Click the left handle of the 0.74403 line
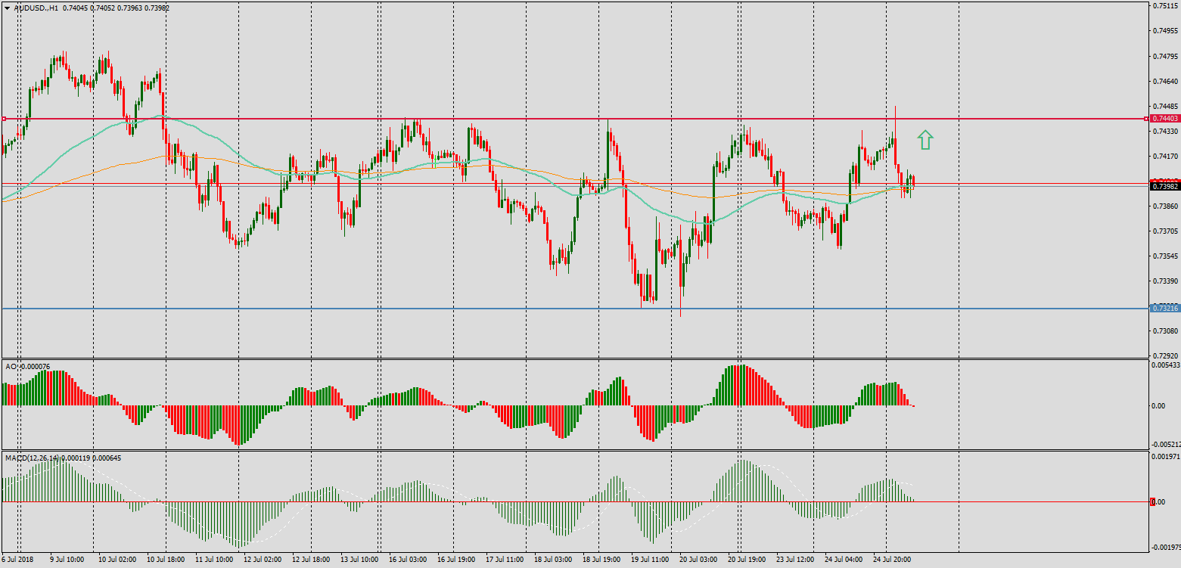This screenshot has height=568, width=1181. click(x=4, y=119)
